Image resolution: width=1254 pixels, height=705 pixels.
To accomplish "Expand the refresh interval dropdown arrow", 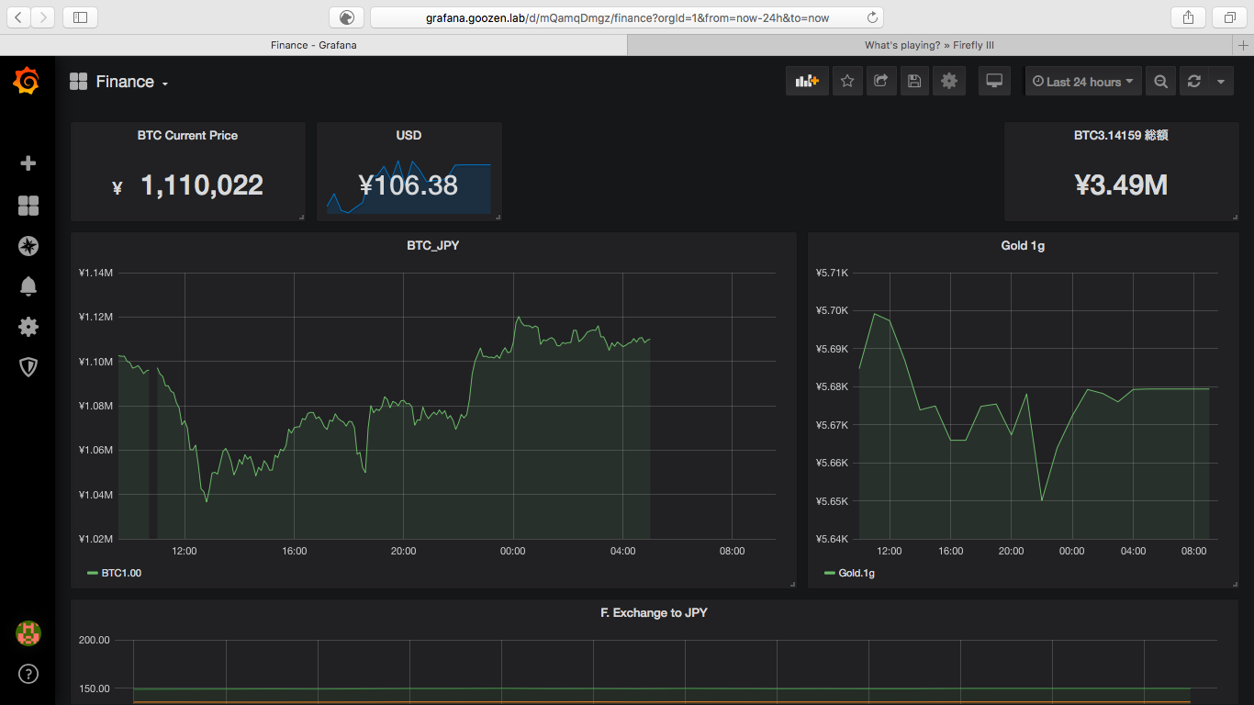I will point(1221,81).
